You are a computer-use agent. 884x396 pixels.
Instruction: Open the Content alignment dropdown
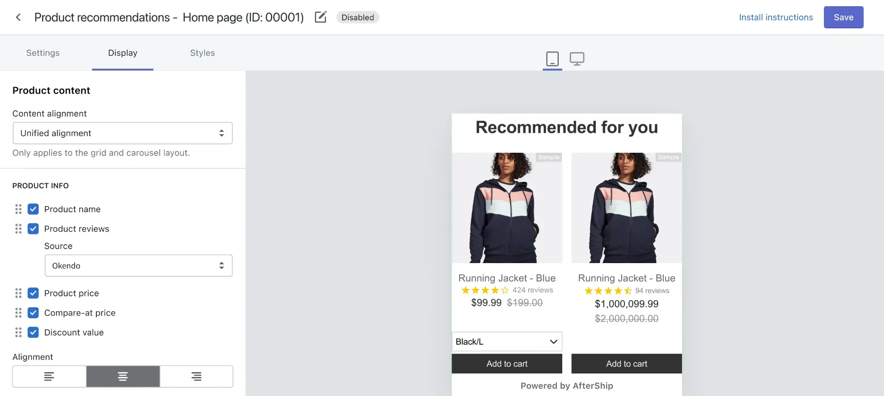(122, 133)
